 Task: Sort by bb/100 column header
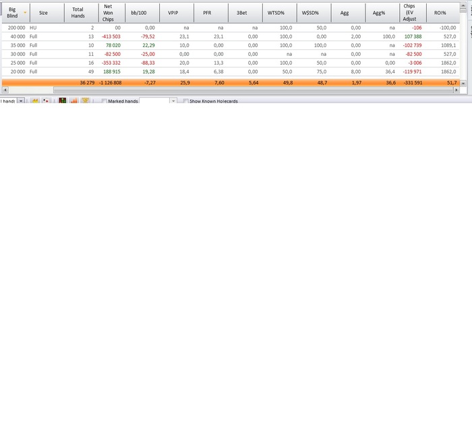(142, 13)
